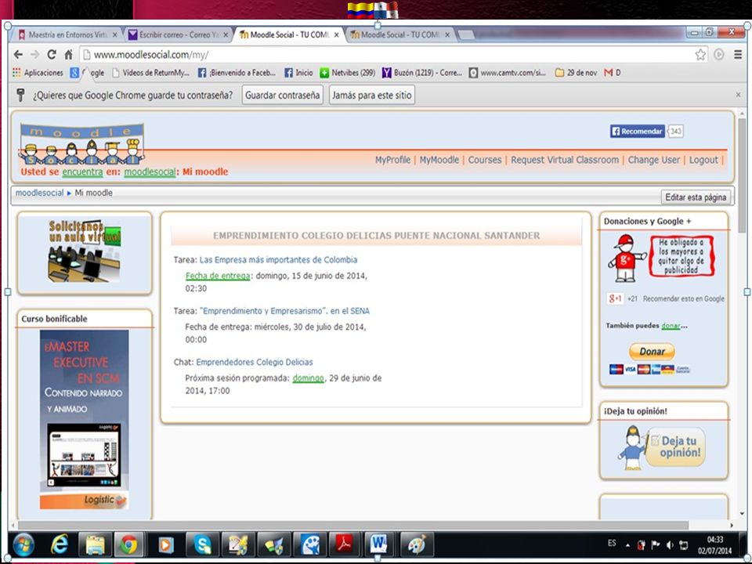Open ¡Bienvenido a Facebook bookmark
Image resolution: width=752 pixels, height=564 pixels.
(237, 72)
